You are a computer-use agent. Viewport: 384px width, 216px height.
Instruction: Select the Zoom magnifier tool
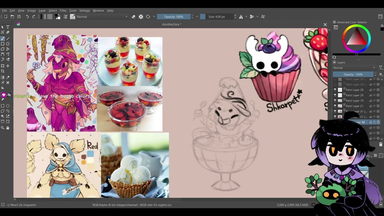point(3,128)
